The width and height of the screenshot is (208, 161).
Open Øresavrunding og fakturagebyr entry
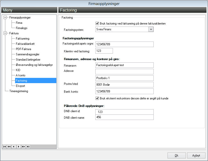pyautogui.click(x=34, y=65)
